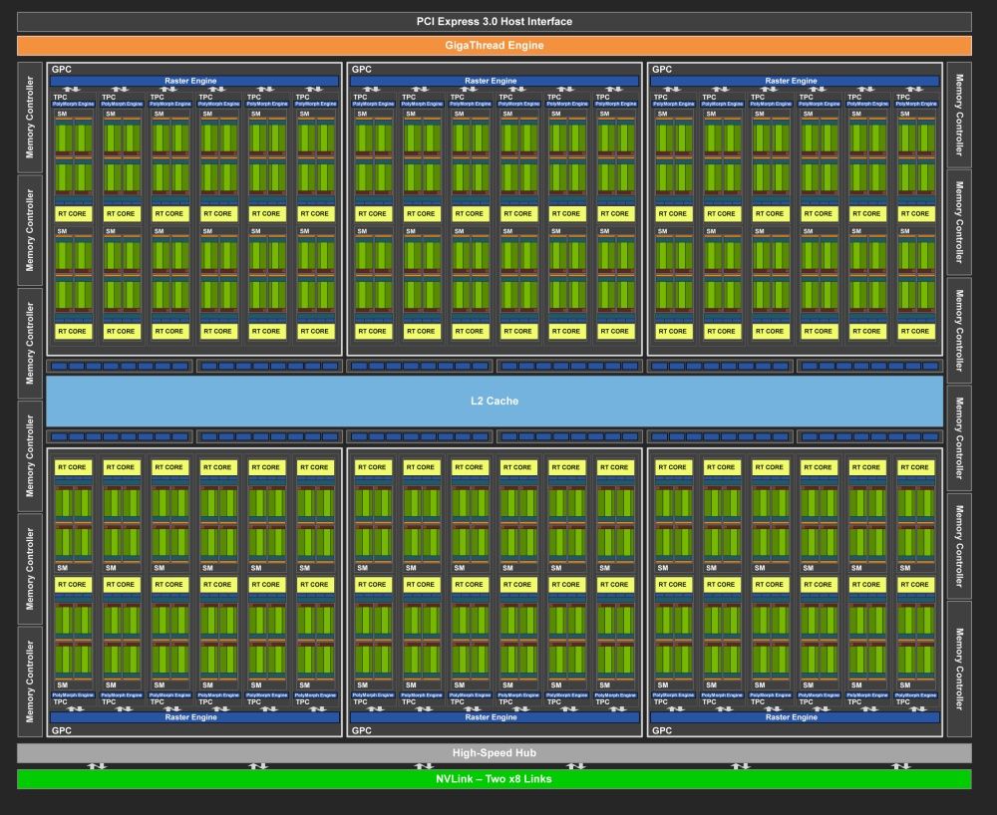Click the last lower-row RT CORE in the bottom-right GPC
This screenshot has height=815, width=997.
[x=914, y=585]
